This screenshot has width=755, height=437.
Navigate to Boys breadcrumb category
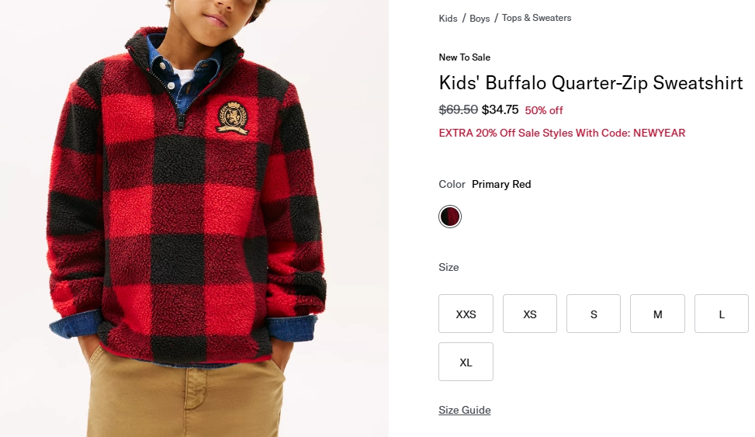(x=480, y=19)
